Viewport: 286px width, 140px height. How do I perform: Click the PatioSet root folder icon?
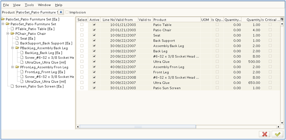tap(3, 19)
